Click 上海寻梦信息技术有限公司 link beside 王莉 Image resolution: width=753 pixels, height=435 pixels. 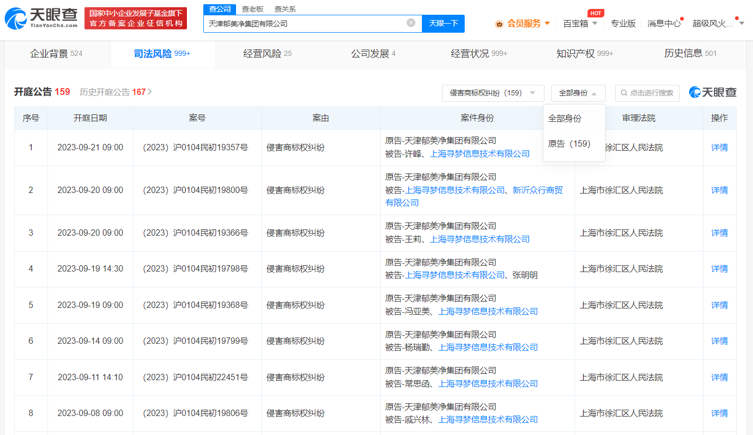[479, 239]
